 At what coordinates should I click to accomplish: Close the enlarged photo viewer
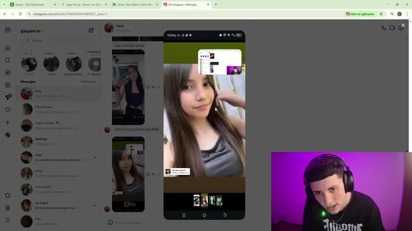(x=403, y=25)
